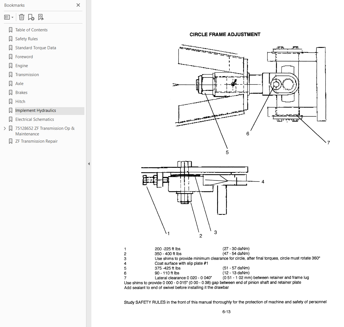The image size is (344, 327).
Task: Click bookmark icon beside Transmission
Action: pos(11,75)
